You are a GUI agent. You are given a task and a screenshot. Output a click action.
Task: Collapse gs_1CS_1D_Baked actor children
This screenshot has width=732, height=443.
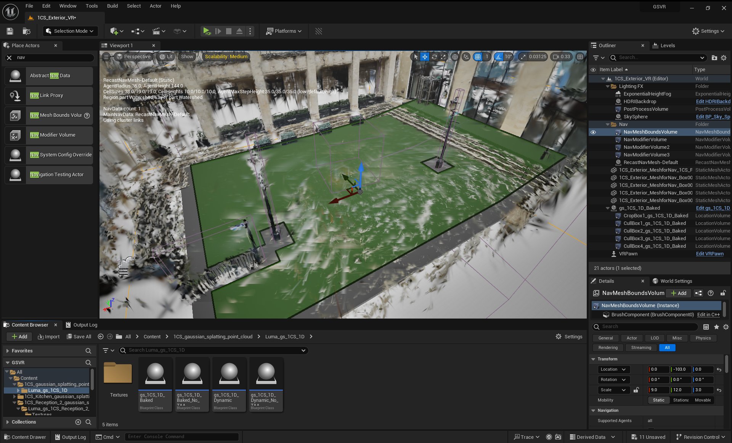608,208
